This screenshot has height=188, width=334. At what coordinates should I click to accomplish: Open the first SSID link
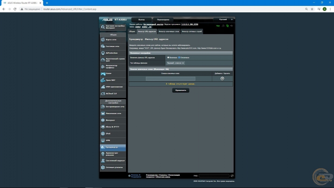tap(138, 27)
